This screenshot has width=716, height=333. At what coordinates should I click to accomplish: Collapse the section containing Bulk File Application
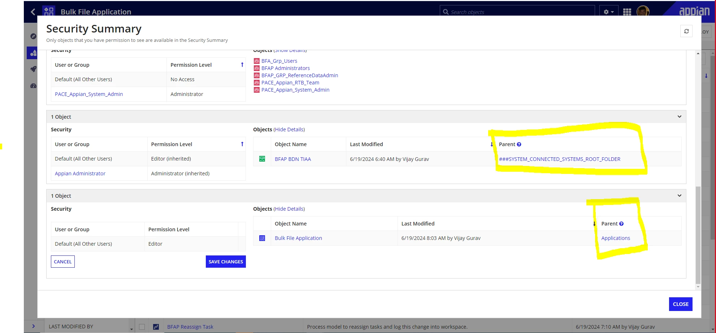[679, 196]
